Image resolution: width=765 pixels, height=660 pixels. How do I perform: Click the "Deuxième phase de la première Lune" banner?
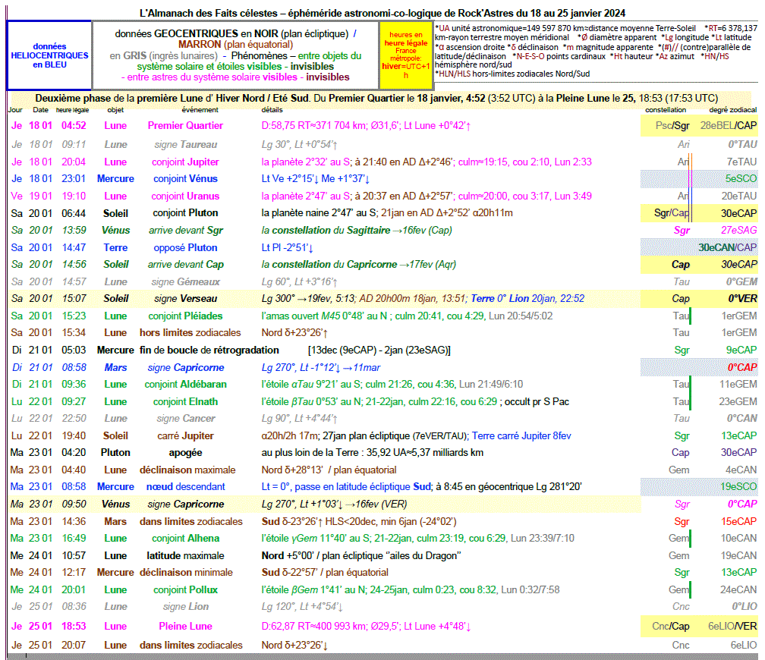376,98
